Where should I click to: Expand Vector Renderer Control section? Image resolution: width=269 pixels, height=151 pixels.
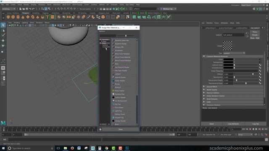[x=204, y=96]
